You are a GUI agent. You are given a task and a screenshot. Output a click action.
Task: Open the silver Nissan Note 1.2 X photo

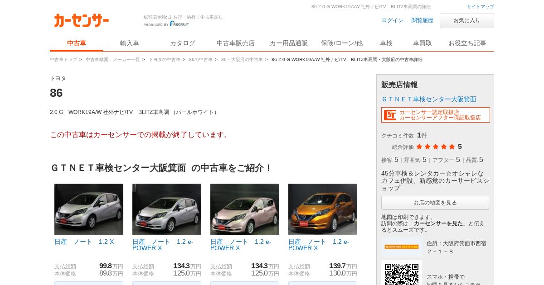tap(89, 209)
